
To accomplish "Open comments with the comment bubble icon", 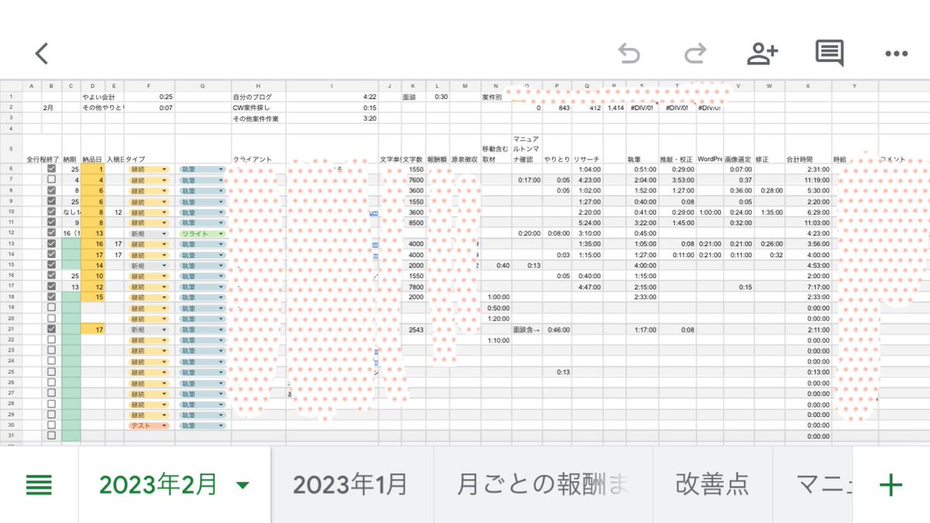I will click(828, 53).
